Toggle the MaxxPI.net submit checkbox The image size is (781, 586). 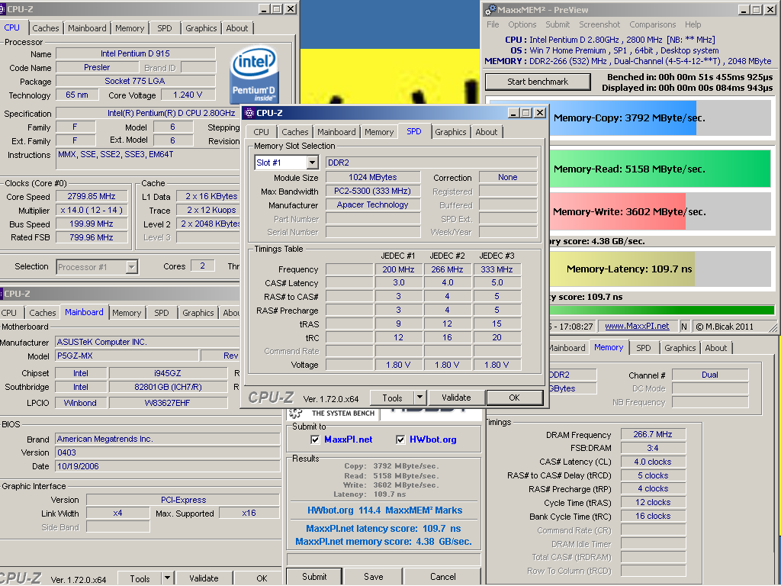pyautogui.click(x=315, y=439)
